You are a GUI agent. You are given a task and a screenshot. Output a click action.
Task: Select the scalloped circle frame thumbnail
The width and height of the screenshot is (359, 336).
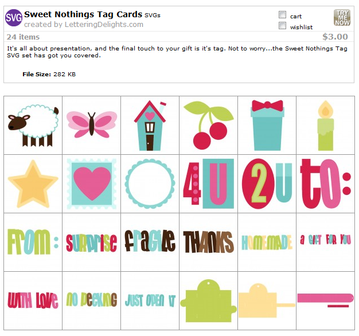(150, 184)
